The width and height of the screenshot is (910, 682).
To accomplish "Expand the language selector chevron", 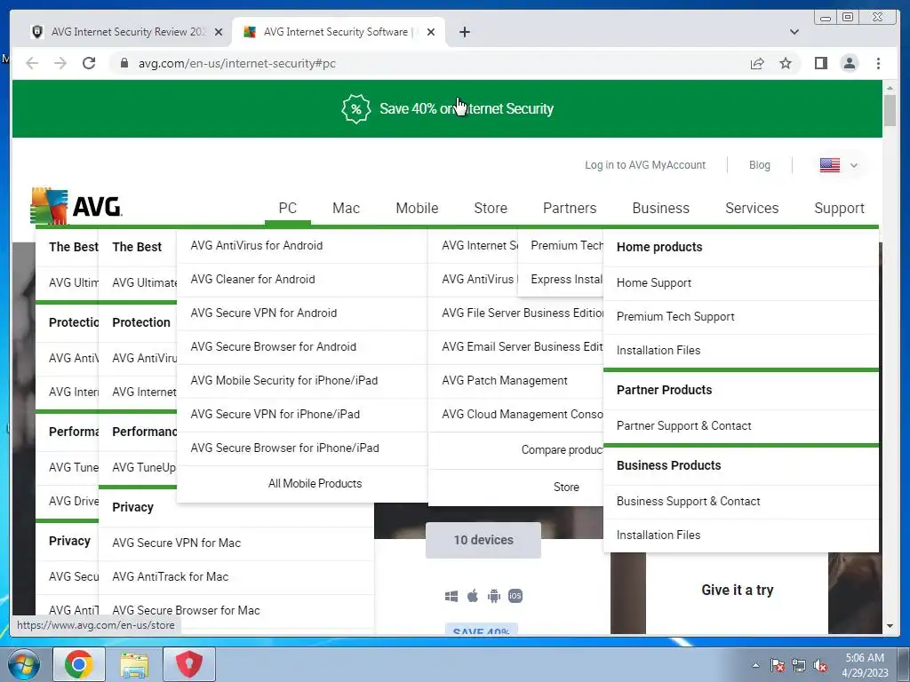I will tap(854, 165).
